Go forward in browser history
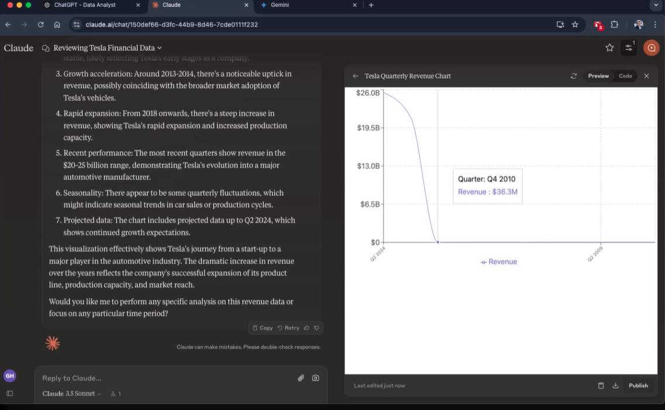 coord(24,25)
